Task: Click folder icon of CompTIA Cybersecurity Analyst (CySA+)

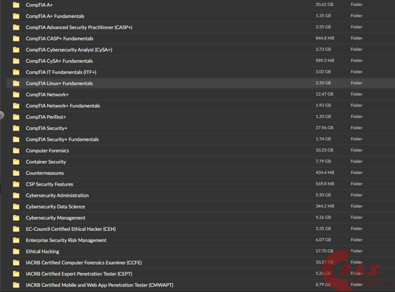Action: click(x=16, y=50)
